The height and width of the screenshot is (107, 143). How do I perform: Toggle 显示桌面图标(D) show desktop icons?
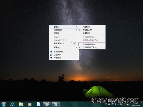tap(92, 44)
